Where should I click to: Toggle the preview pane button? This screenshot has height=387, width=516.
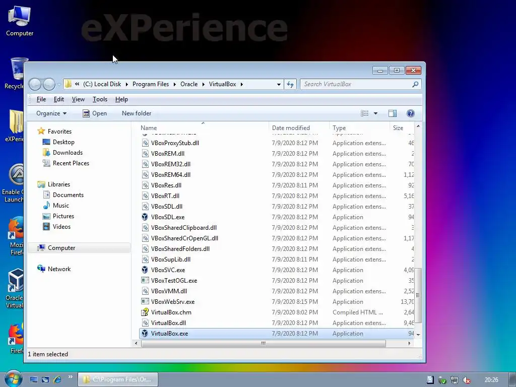click(x=392, y=113)
